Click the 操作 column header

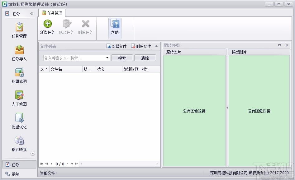(150, 69)
